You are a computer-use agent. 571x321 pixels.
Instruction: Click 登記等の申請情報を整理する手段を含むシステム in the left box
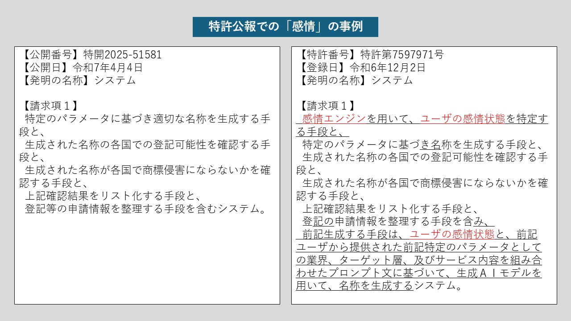(145, 209)
